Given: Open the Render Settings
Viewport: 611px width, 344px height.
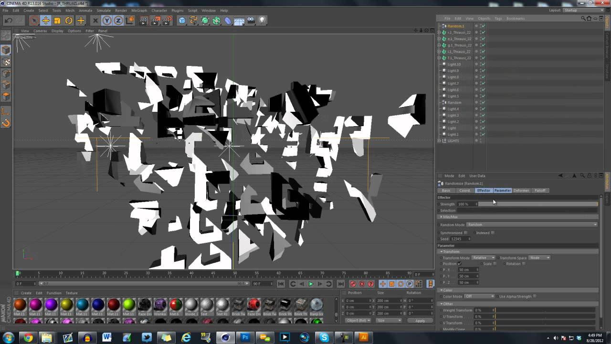Looking at the screenshot, I should 167,21.
